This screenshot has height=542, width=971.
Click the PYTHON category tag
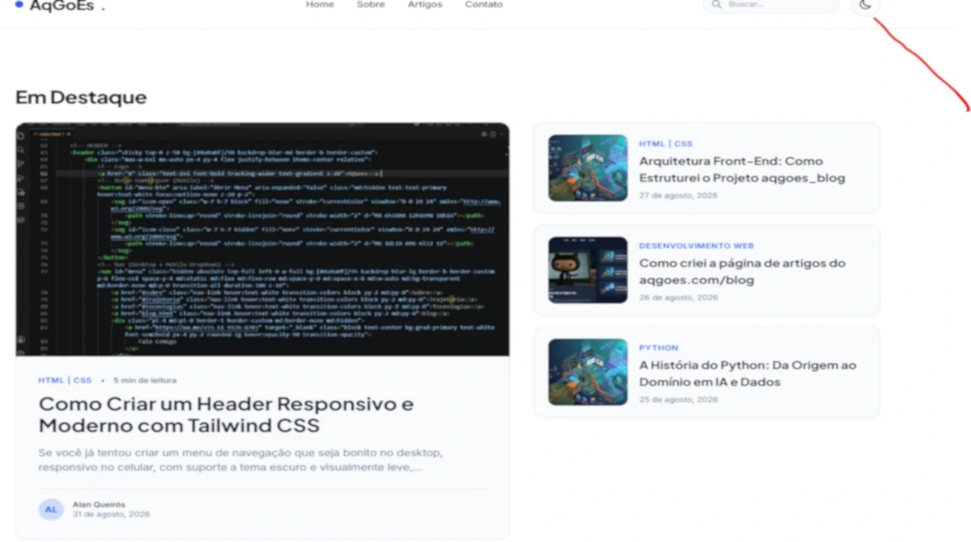659,348
